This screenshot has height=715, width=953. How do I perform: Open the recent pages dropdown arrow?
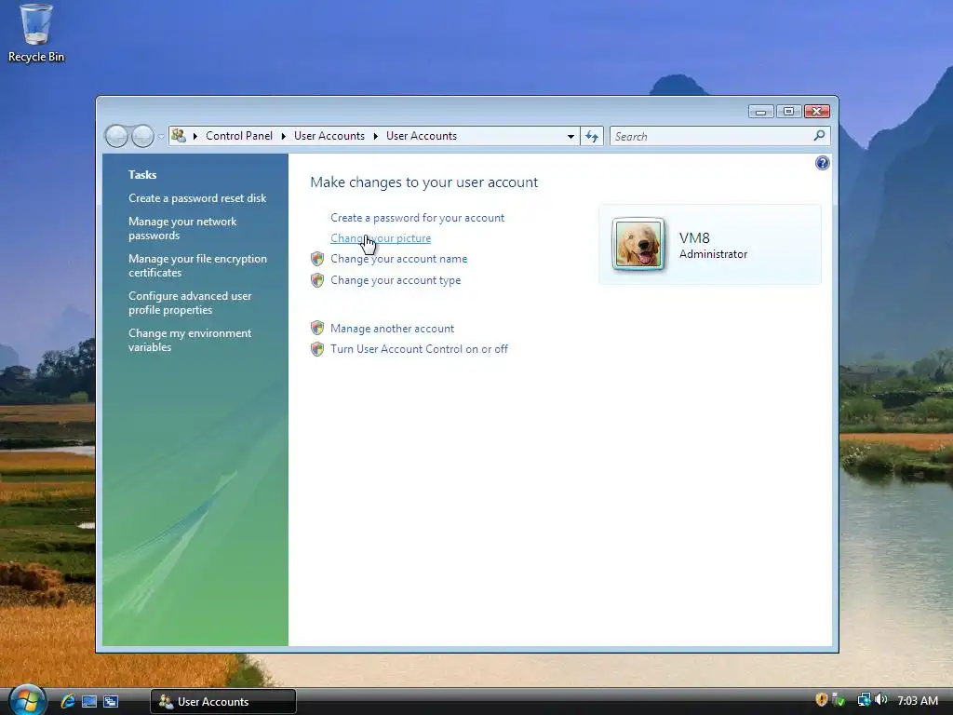pos(161,136)
